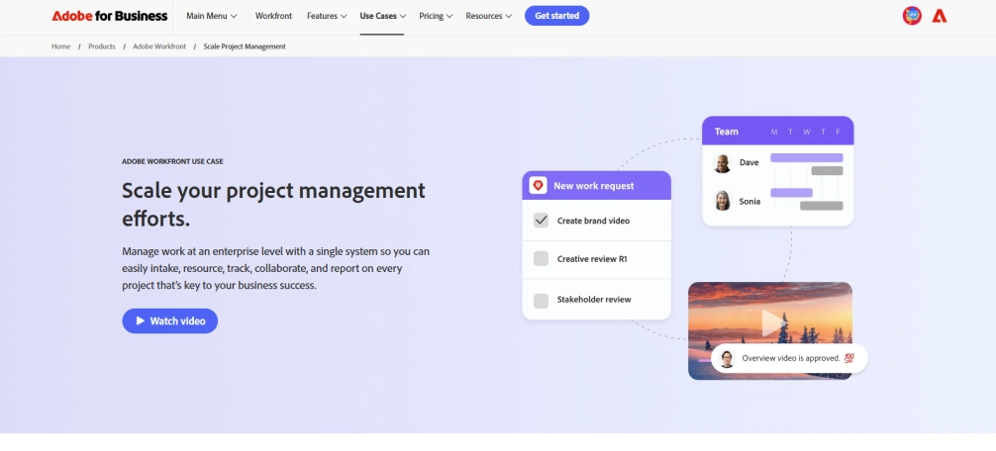Click the Team card header label

pos(726,132)
